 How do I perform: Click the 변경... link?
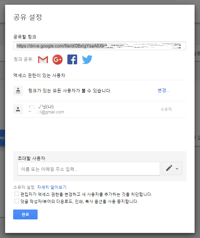click(163, 90)
